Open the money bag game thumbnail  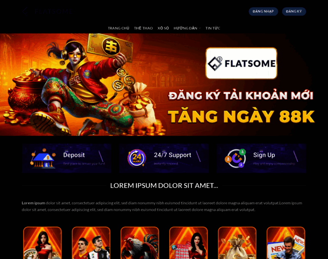tap(237, 243)
